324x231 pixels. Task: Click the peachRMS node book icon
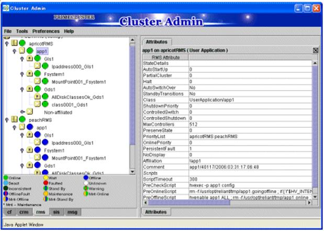point(15,119)
